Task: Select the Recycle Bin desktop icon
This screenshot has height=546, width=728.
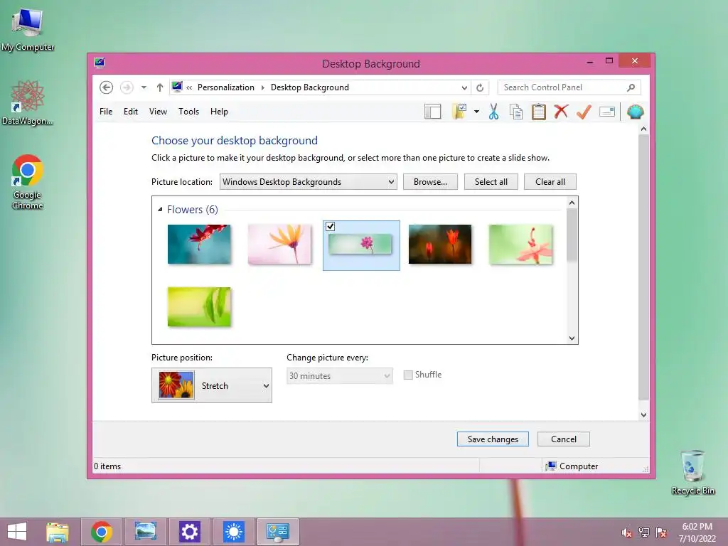Action: [x=693, y=473]
